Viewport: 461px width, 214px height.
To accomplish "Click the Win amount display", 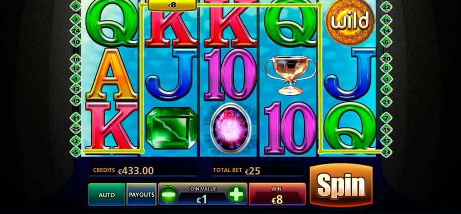I will point(277,194).
